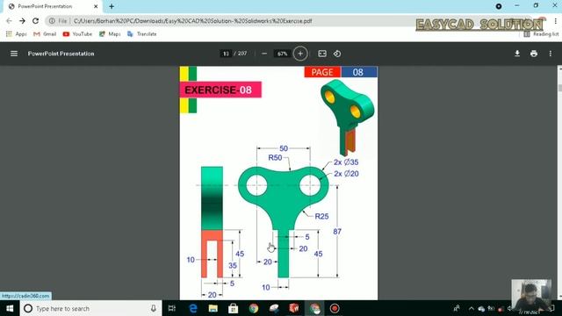Image resolution: width=562 pixels, height=316 pixels.
Task: Open the Maps bookmark
Action: [110, 34]
